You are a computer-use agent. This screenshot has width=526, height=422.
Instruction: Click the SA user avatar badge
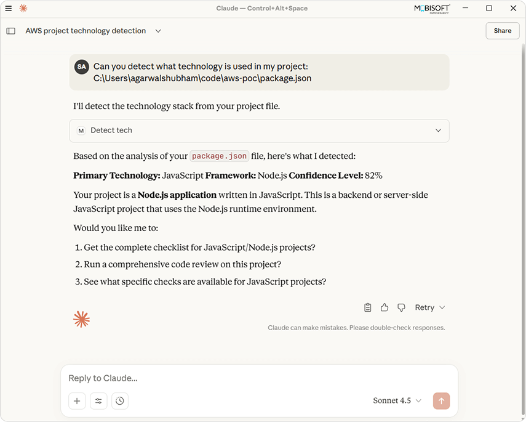point(82,67)
